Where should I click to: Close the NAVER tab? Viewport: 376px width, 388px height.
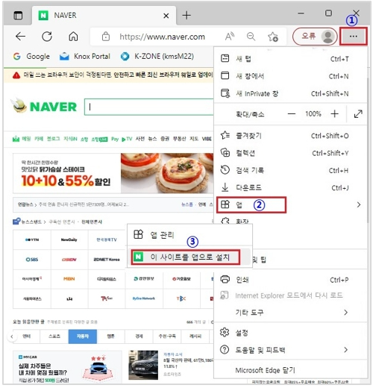166,16
